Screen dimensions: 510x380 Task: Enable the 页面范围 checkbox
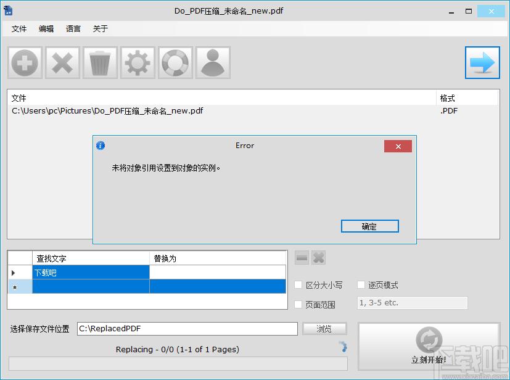[x=298, y=305]
